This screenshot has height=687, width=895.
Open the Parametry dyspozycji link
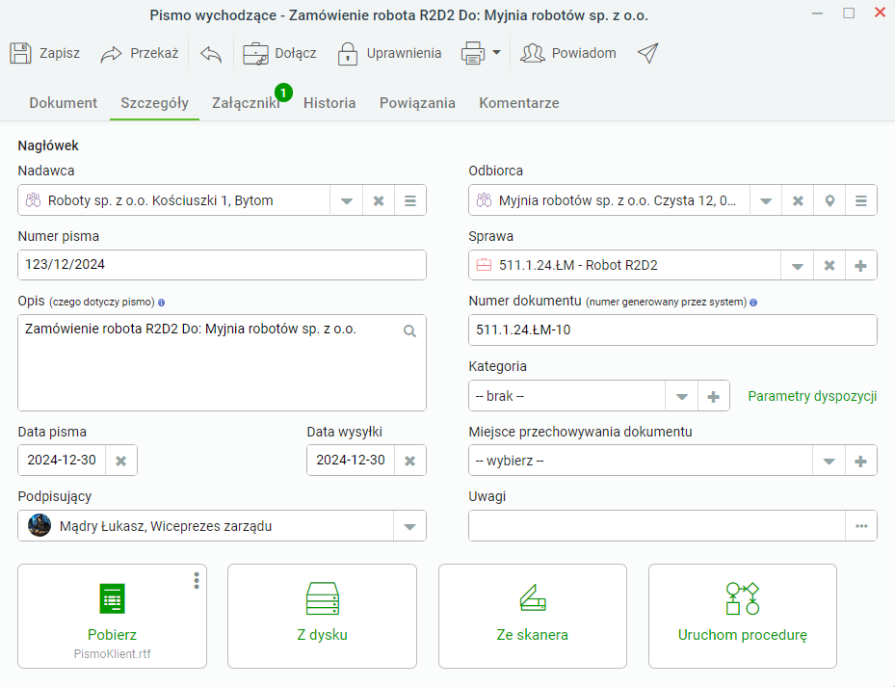coord(812,396)
